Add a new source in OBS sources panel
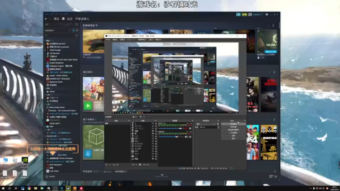340x191 pixels. [x=133, y=165]
